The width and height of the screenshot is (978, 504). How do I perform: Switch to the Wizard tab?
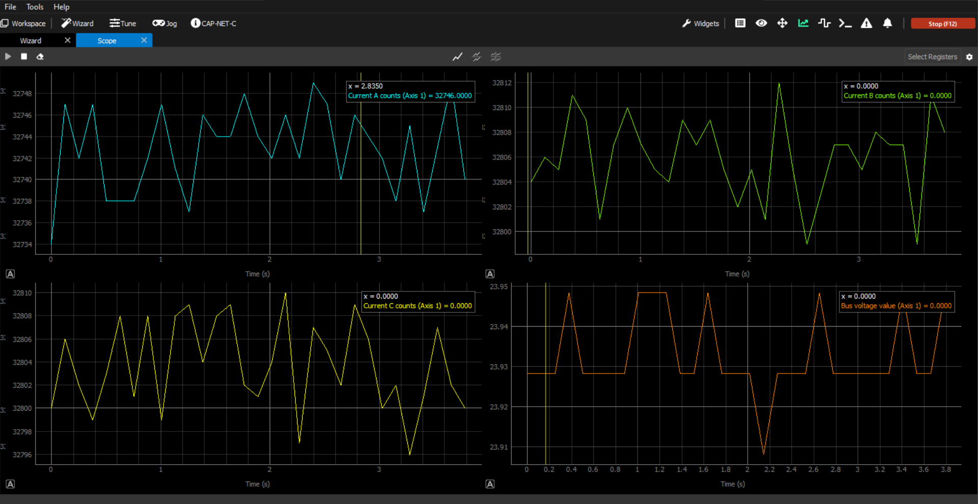pos(31,41)
